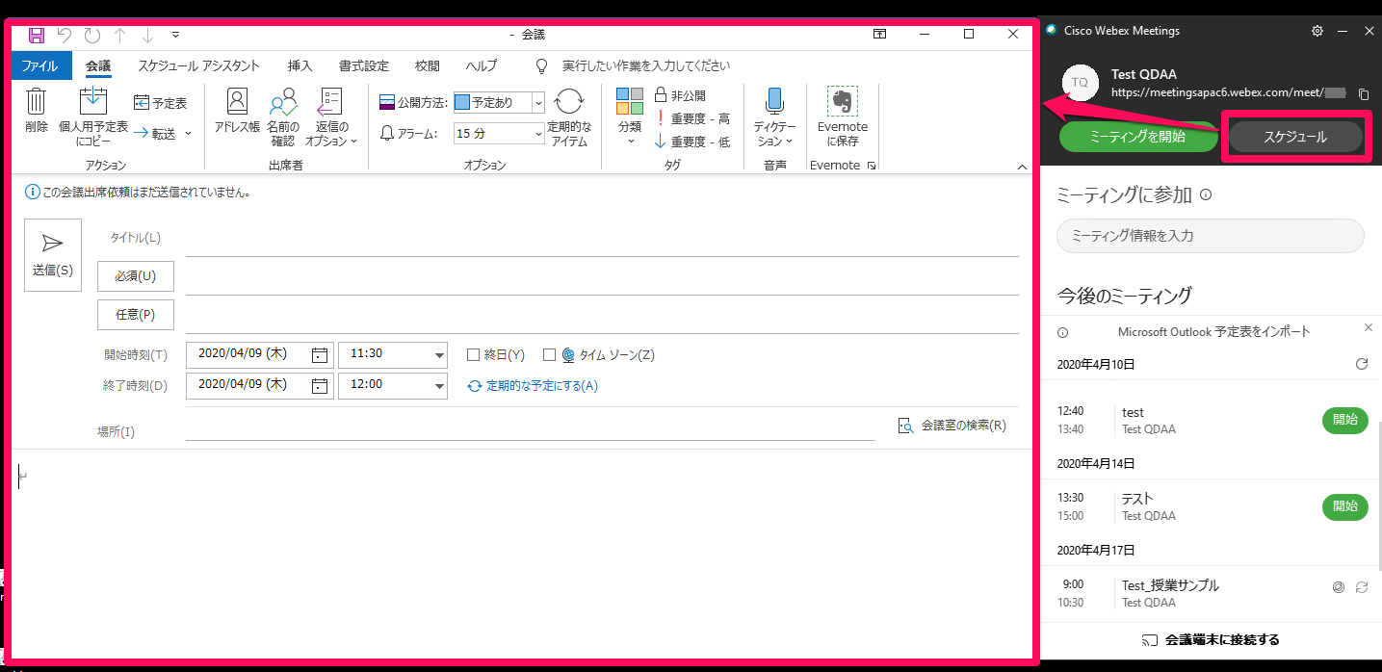Open the 書式設定 ribbon tab
Viewport: 1382px width, 672px height.
tap(364, 66)
